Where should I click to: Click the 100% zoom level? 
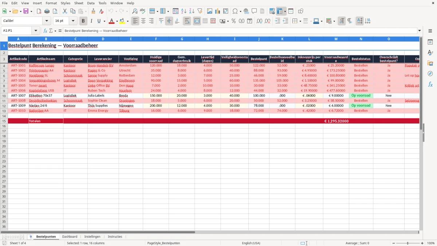(x=431, y=243)
